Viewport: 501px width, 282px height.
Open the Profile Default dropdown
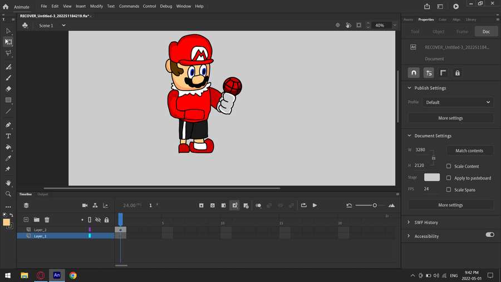[458, 103]
